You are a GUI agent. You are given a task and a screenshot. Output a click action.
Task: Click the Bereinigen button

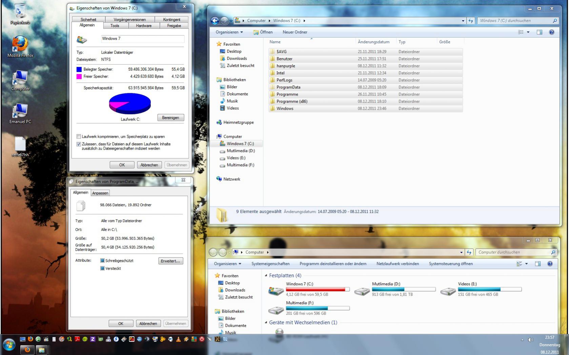[x=170, y=118]
